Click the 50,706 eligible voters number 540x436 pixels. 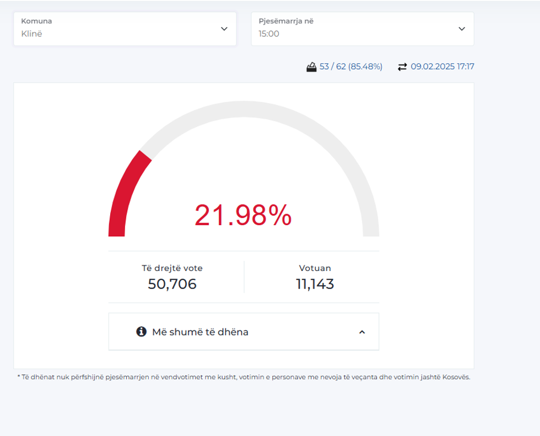click(172, 284)
